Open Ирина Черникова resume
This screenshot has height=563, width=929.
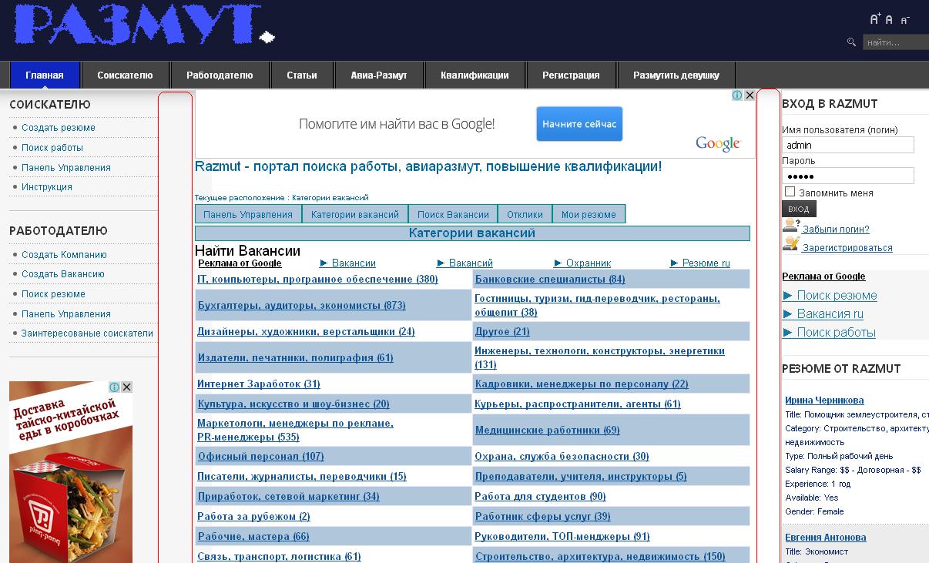824,400
